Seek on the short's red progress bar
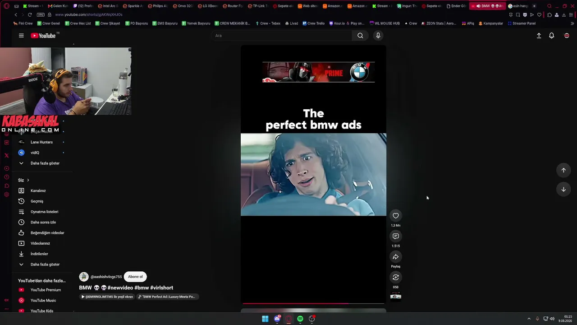Screen dimensions: 577x325 tap(313, 303)
